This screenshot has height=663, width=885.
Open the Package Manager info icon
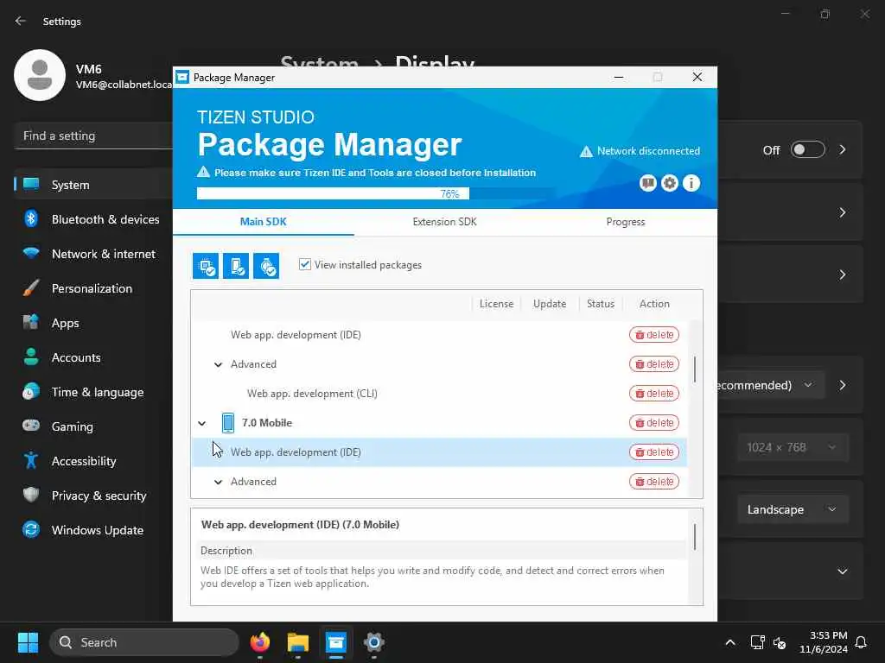point(691,183)
